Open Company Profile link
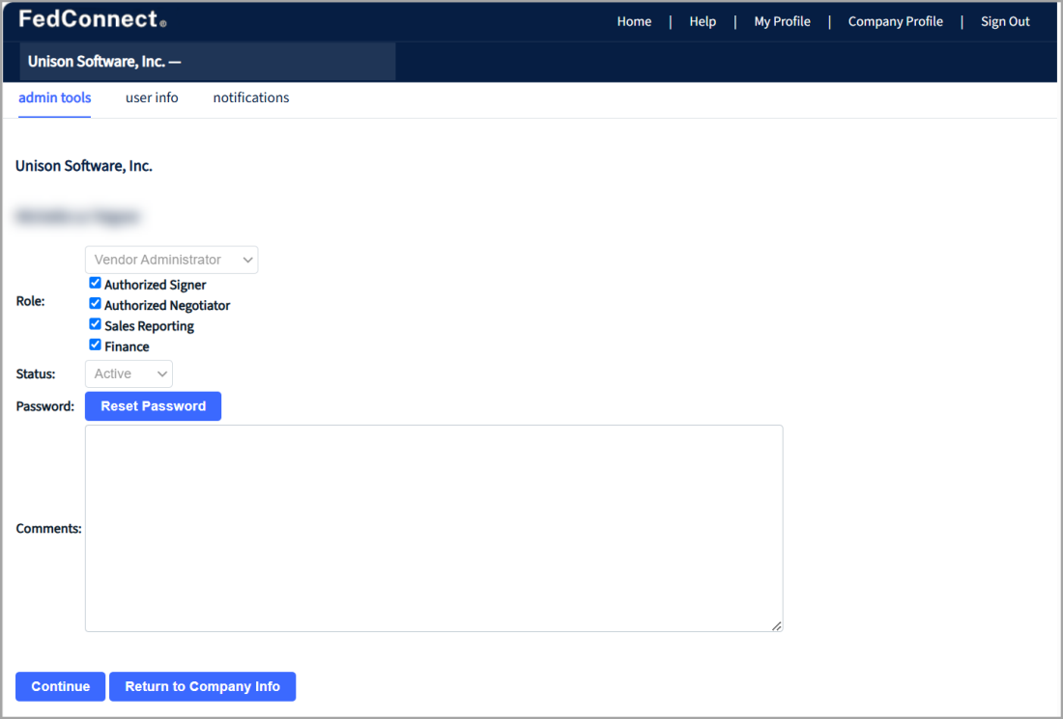The width and height of the screenshot is (1063, 719). [895, 21]
